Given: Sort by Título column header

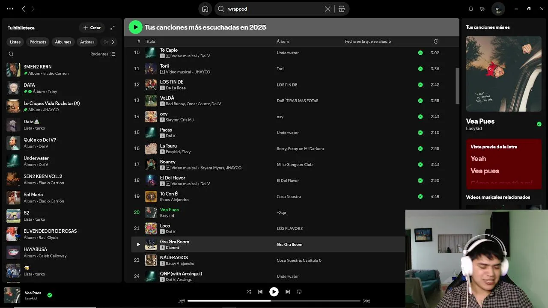Looking at the screenshot, I should [x=150, y=41].
